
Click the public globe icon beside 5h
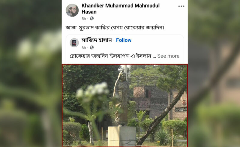(92, 19)
